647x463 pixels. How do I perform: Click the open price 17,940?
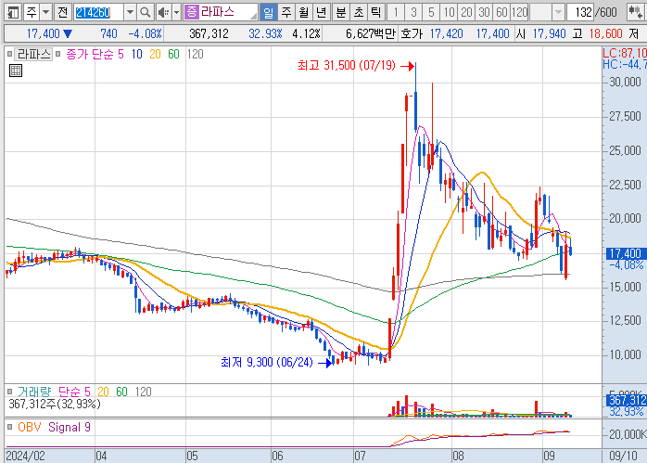point(549,34)
